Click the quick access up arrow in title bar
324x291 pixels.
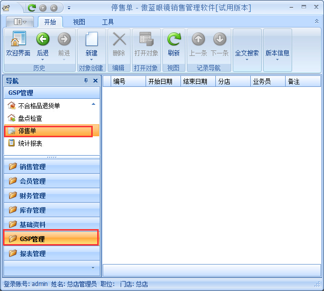click(43, 8)
